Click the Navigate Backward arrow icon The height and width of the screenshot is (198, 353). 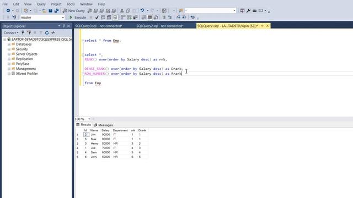8,10
